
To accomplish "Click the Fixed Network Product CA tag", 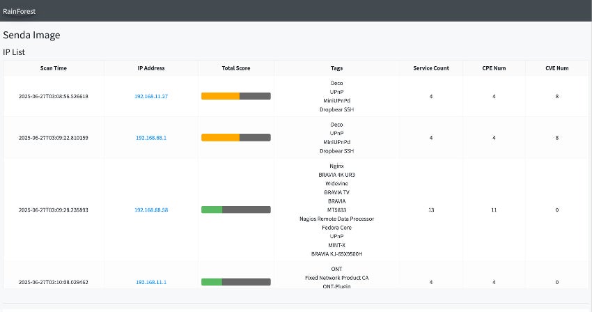I will pyautogui.click(x=336, y=278).
